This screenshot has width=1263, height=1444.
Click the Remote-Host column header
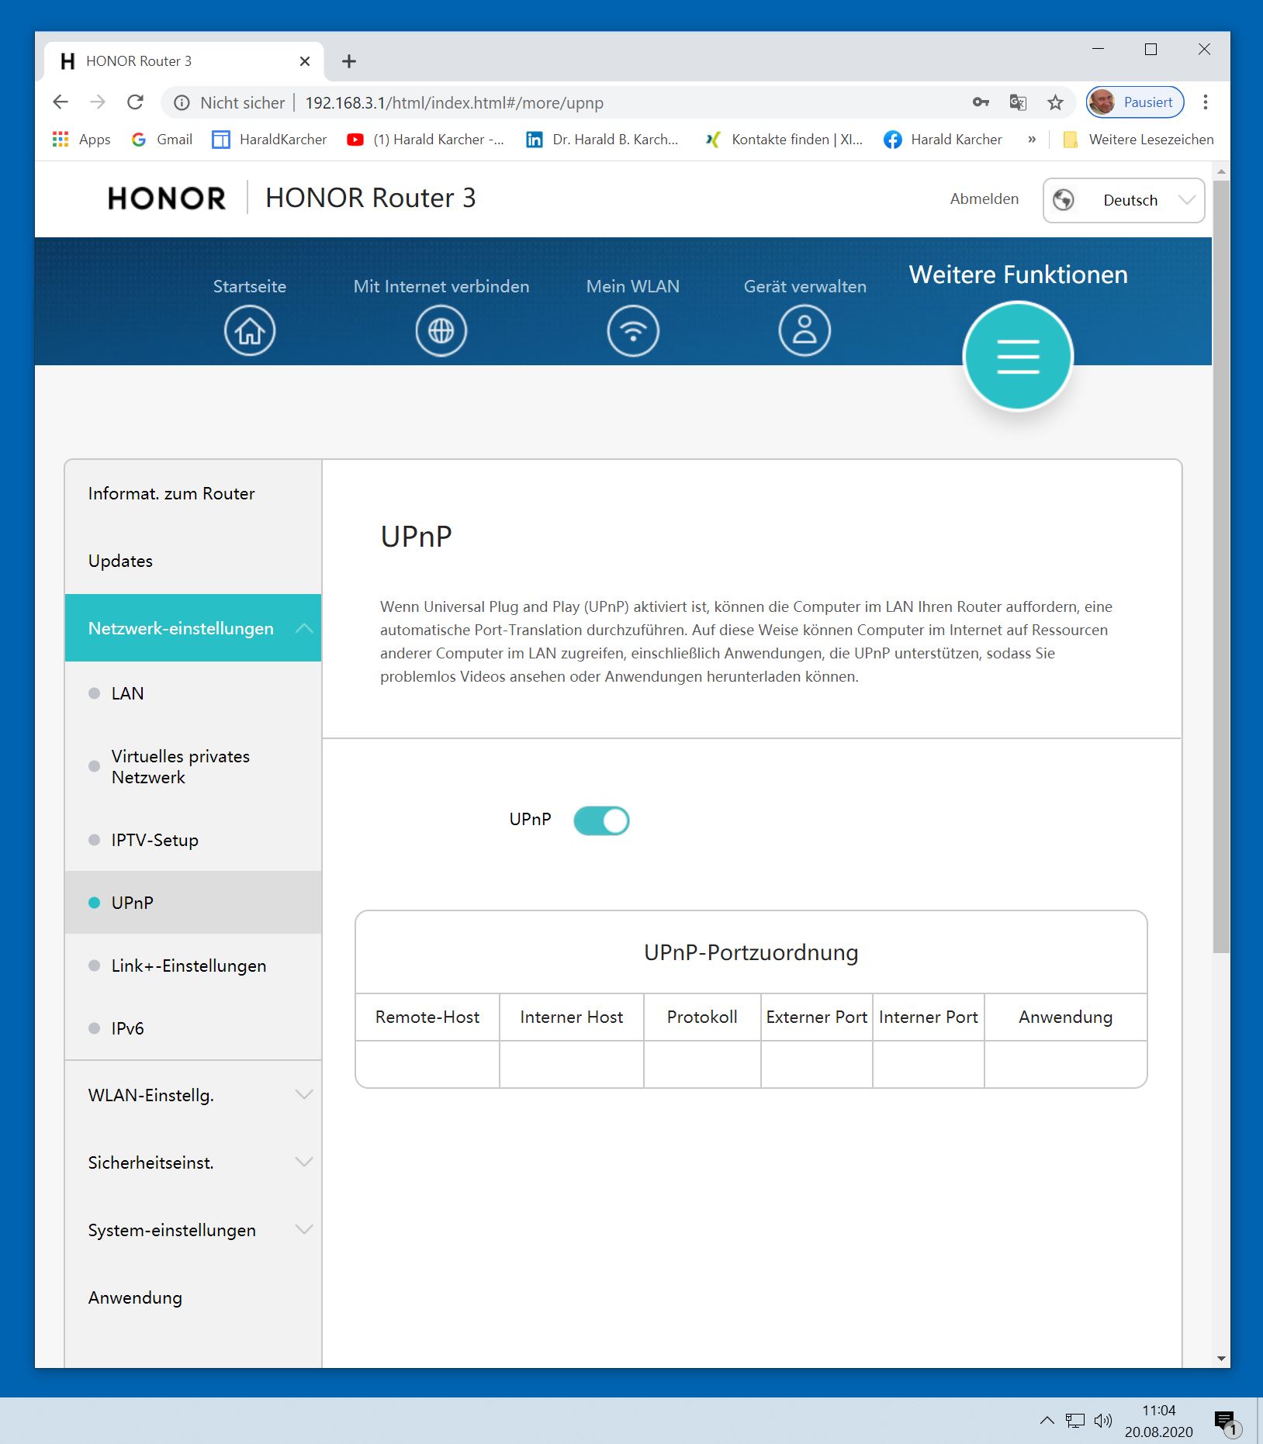[427, 1017]
